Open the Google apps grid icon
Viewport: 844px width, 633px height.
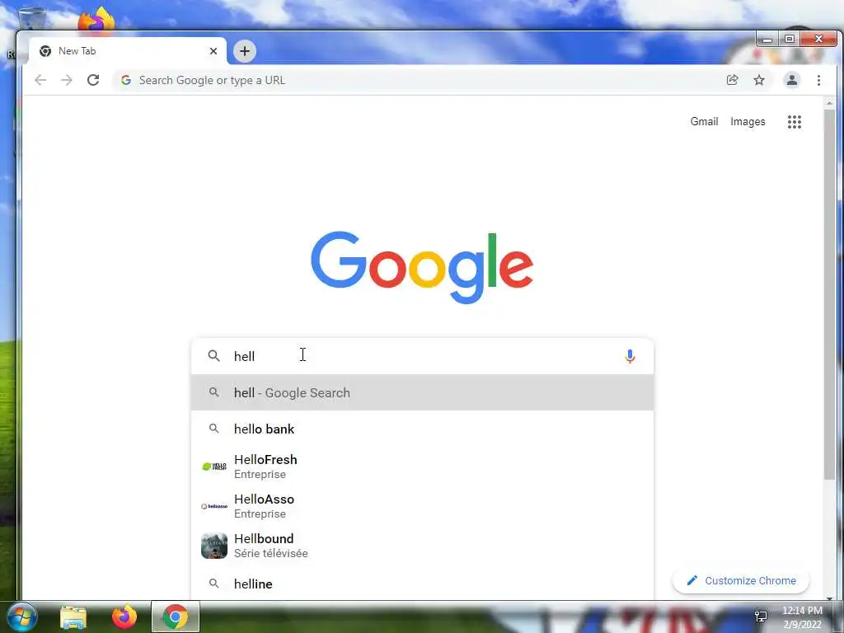pyautogui.click(x=795, y=122)
